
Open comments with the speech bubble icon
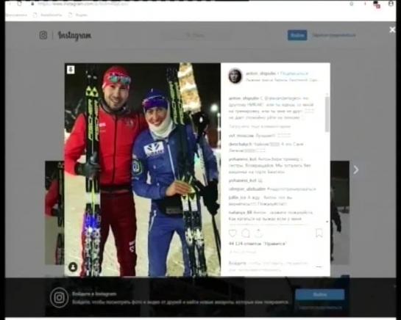point(246,233)
